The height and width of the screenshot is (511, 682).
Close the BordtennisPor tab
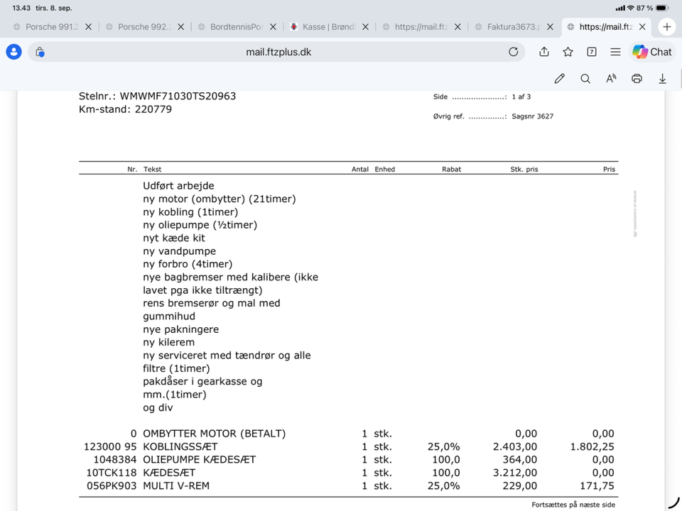point(273,27)
